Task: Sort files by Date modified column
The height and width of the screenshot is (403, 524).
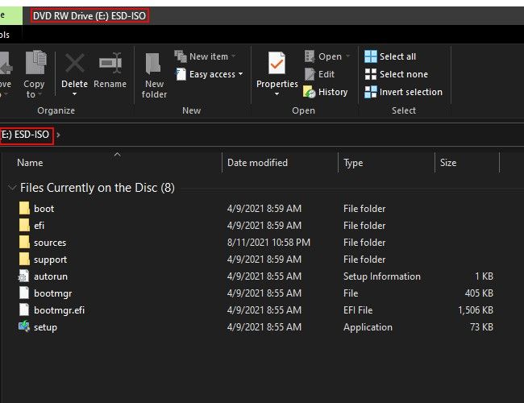Action: [257, 163]
